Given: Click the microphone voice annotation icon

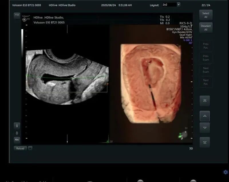Looking at the screenshot, I should pyautogui.click(x=17, y=133).
